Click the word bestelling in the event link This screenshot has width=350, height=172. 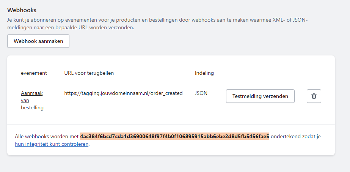pyautogui.click(x=32, y=108)
